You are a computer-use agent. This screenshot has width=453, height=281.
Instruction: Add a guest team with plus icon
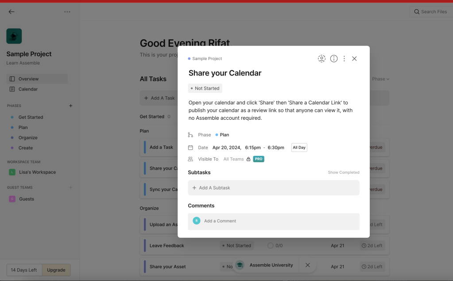coord(70,187)
